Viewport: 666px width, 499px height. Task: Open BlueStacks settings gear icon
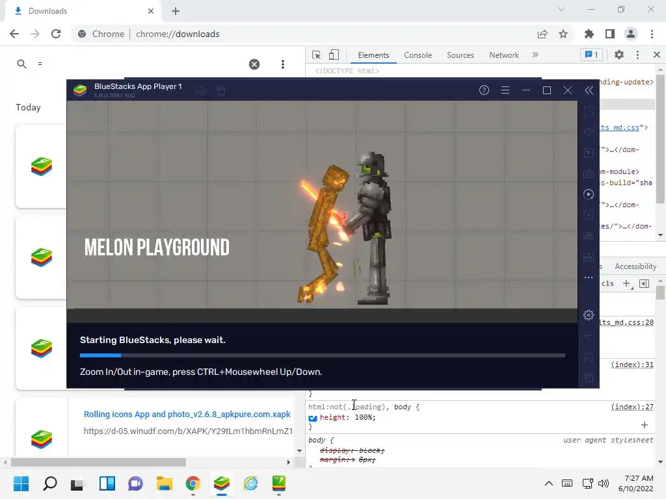(x=588, y=315)
